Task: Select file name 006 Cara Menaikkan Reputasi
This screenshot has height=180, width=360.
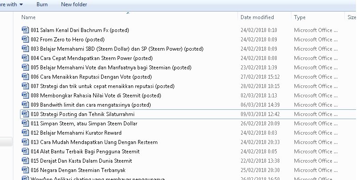Action: pyautogui.click(x=91, y=77)
